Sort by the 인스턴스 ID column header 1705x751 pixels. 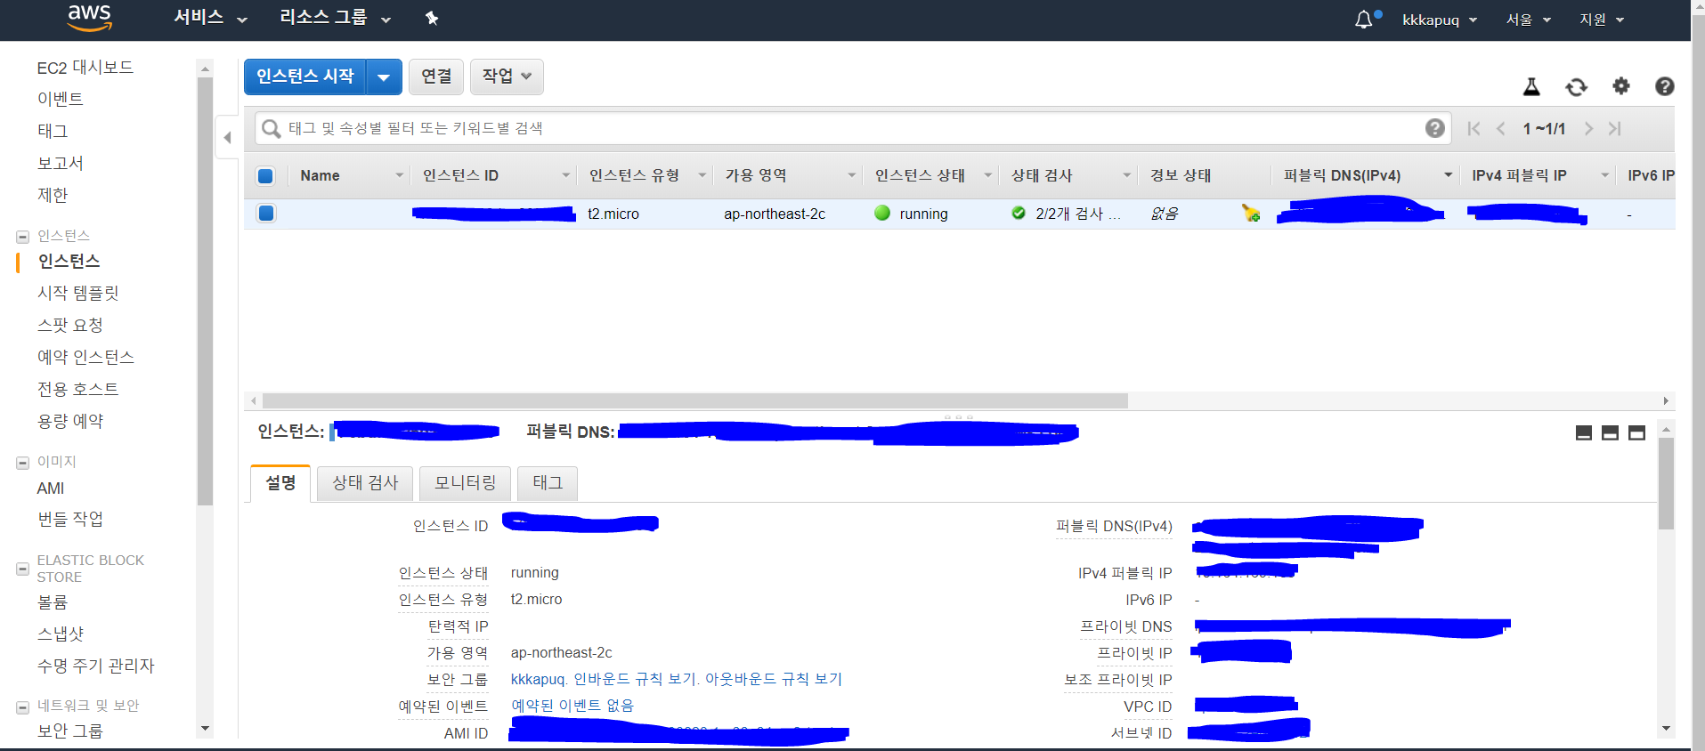point(493,175)
